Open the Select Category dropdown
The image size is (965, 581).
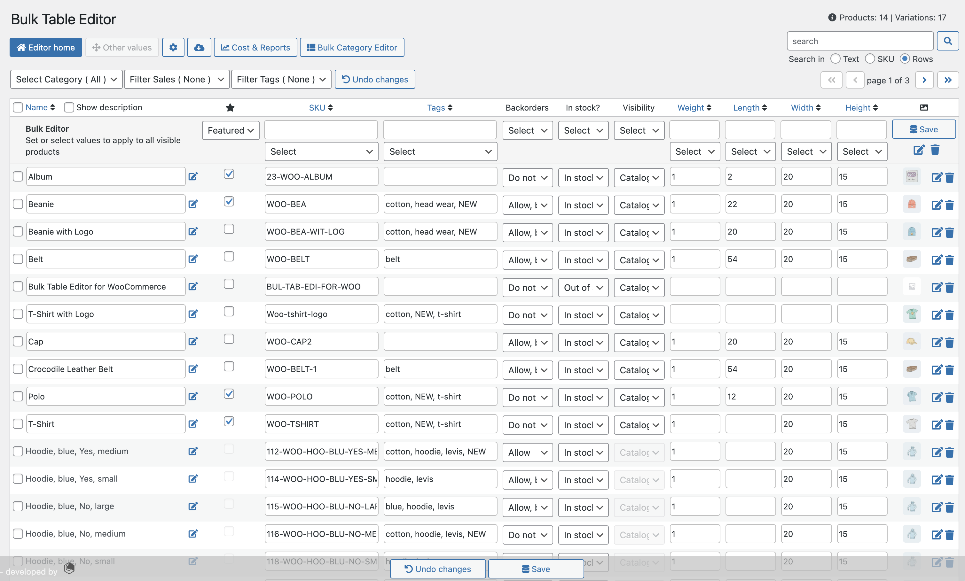click(x=66, y=79)
